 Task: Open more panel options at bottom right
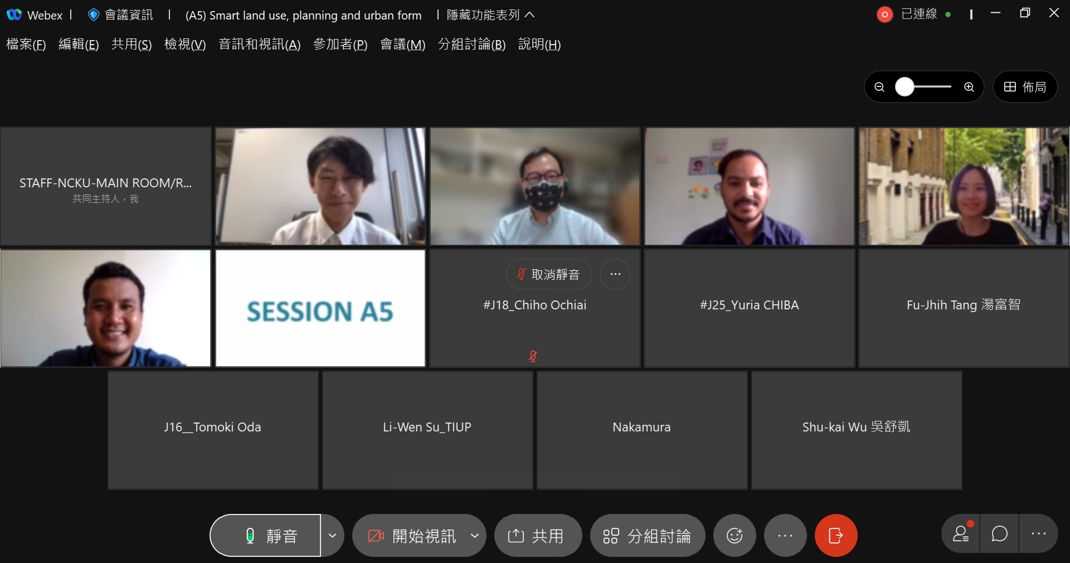[x=1039, y=534]
